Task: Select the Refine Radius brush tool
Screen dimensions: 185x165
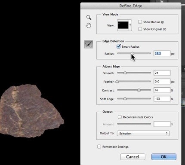Action: 89,44
